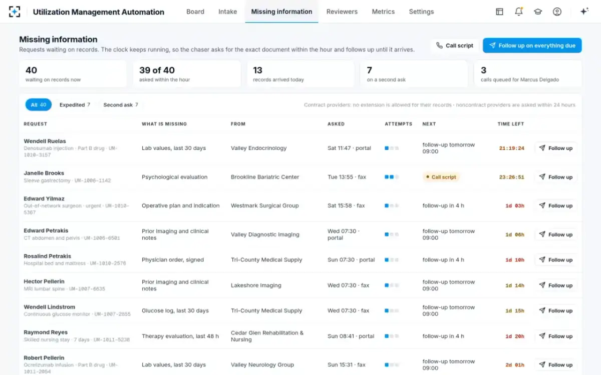Follow up on Janelle Brooks request
The width and height of the screenshot is (601, 375).
pos(555,177)
